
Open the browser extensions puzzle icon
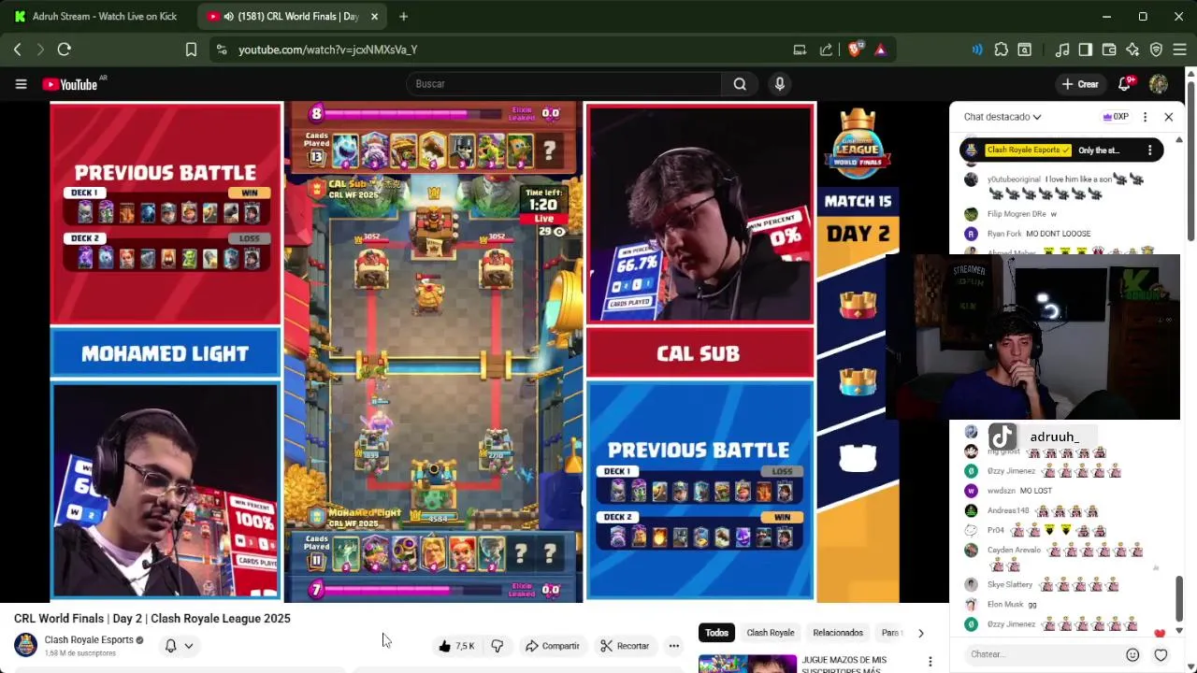point(1002,50)
